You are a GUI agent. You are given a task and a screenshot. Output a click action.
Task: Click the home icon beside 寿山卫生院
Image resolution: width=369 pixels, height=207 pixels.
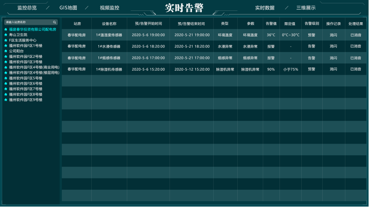(6, 35)
